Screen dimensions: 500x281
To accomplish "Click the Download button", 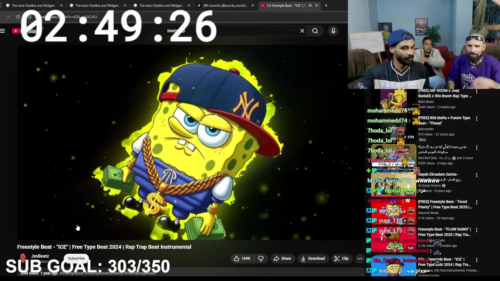I will (313, 258).
